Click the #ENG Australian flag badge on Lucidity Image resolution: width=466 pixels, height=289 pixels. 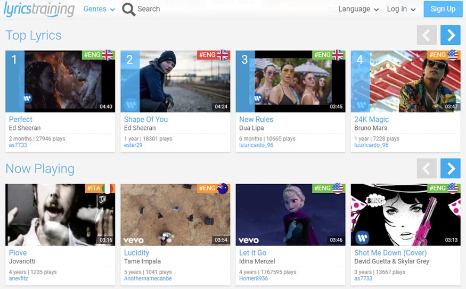click(214, 188)
